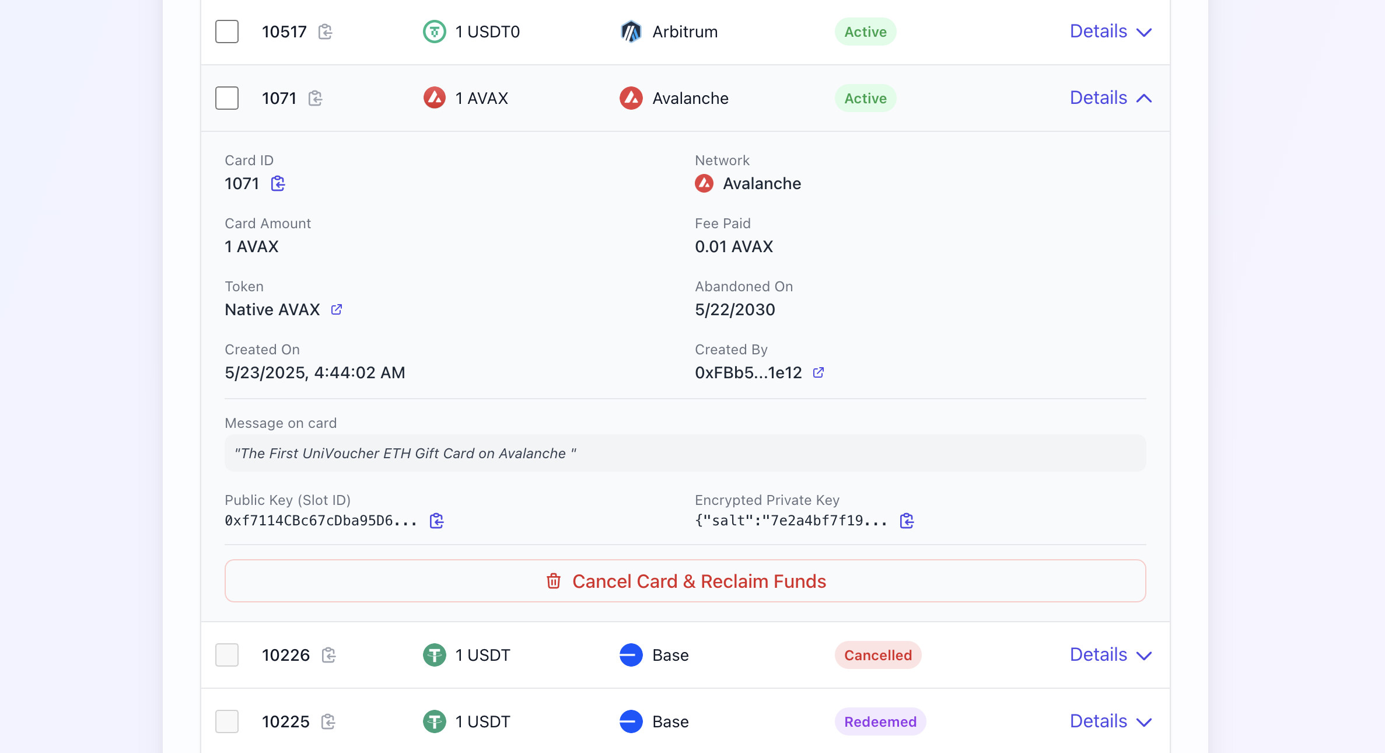Open Native AVAX token external link
This screenshot has width=1385, height=753.
pyautogui.click(x=337, y=309)
